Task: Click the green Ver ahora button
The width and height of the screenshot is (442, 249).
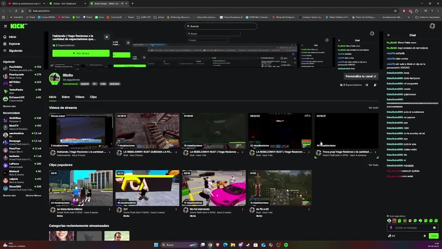Action: coord(81,54)
